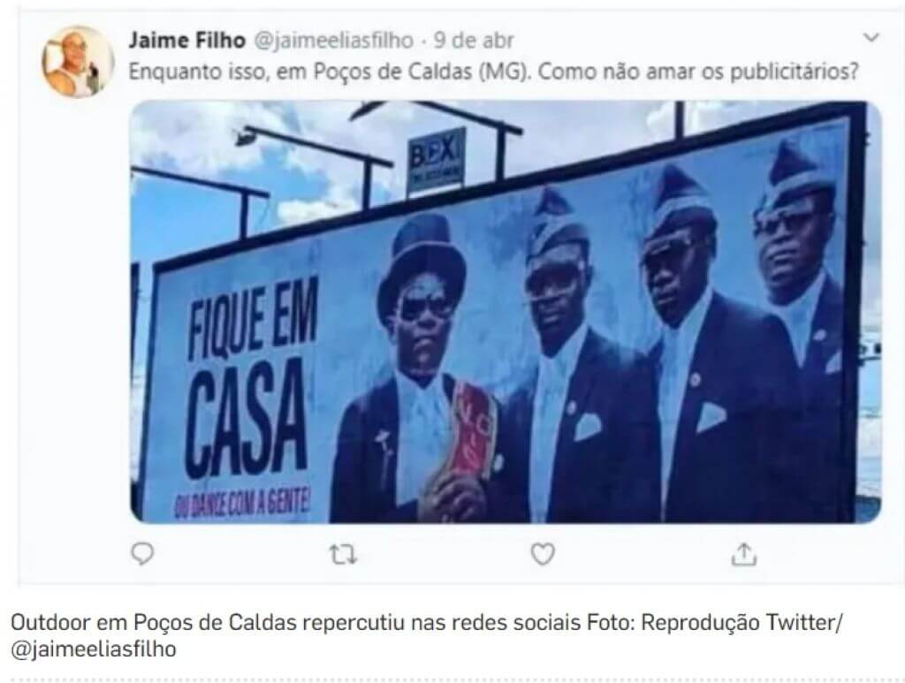The height and width of the screenshot is (683, 905).
Task: Click the 9 de abr timestamp
Action: point(474,41)
